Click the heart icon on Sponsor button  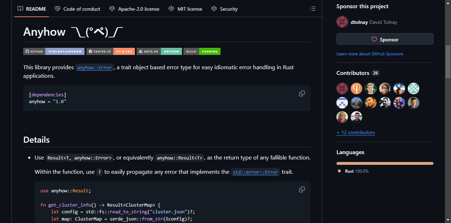coord(374,39)
